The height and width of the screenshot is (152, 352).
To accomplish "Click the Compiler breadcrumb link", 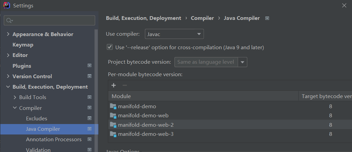I will pos(202,18).
